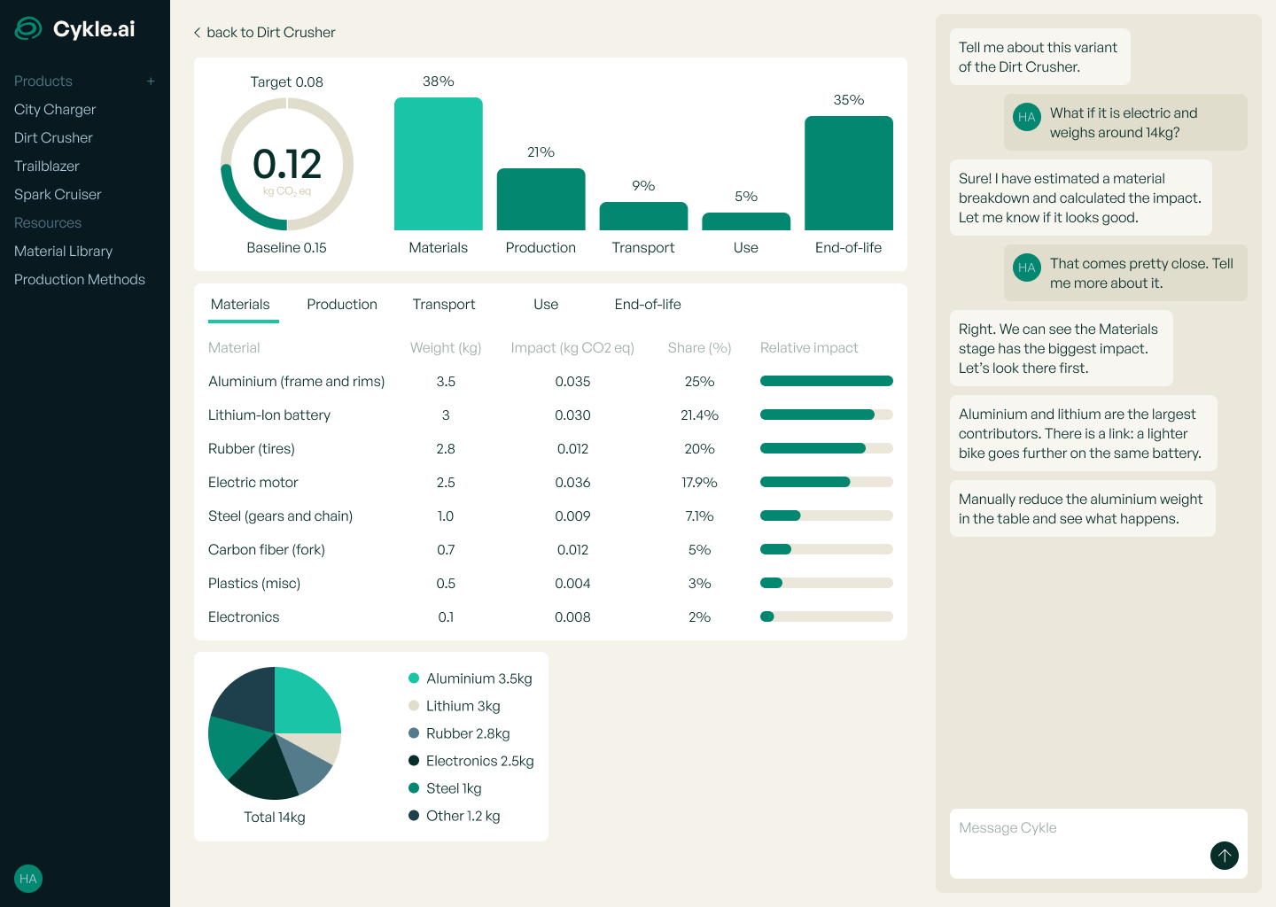Go to Material Library
The image size is (1276, 907).
point(64,252)
